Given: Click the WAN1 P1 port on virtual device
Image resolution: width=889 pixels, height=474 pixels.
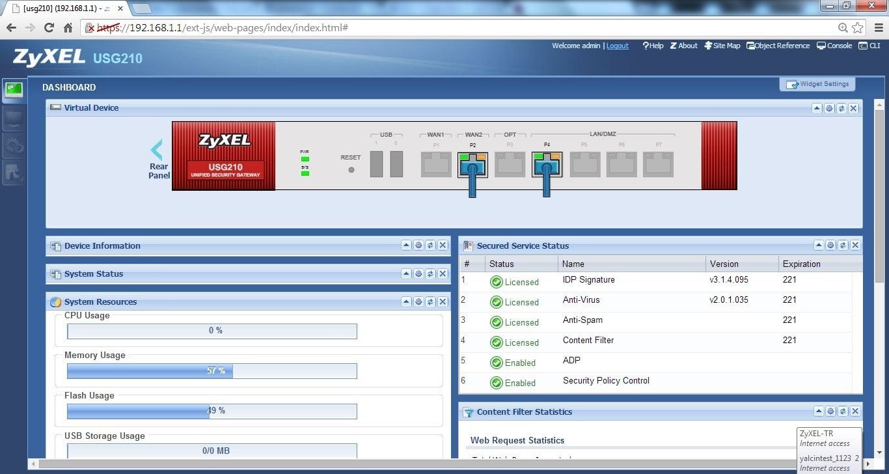Looking at the screenshot, I should pos(436,164).
